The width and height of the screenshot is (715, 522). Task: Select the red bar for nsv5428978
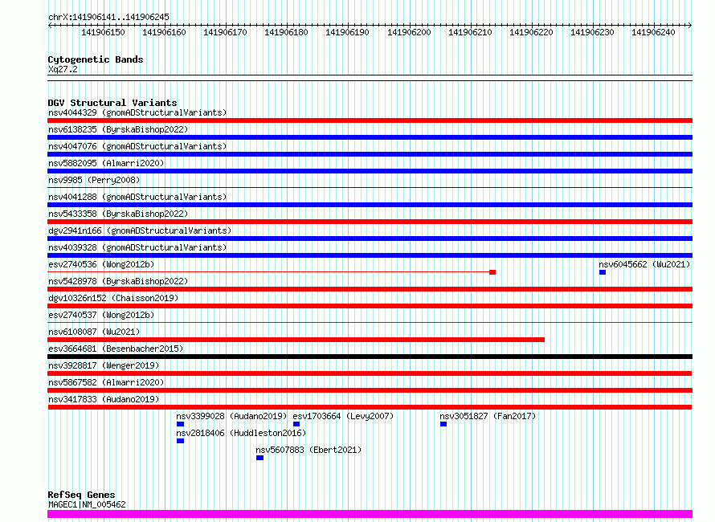tap(370, 289)
